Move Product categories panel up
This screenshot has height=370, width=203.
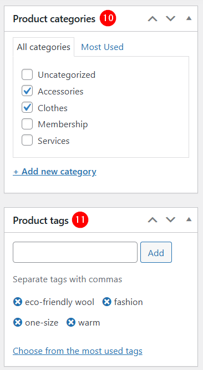tap(153, 19)
